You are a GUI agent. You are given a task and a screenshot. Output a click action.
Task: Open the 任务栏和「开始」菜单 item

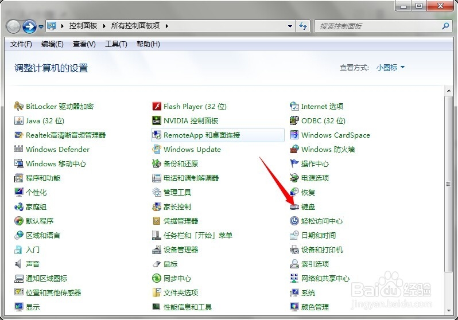coord(192,235)
